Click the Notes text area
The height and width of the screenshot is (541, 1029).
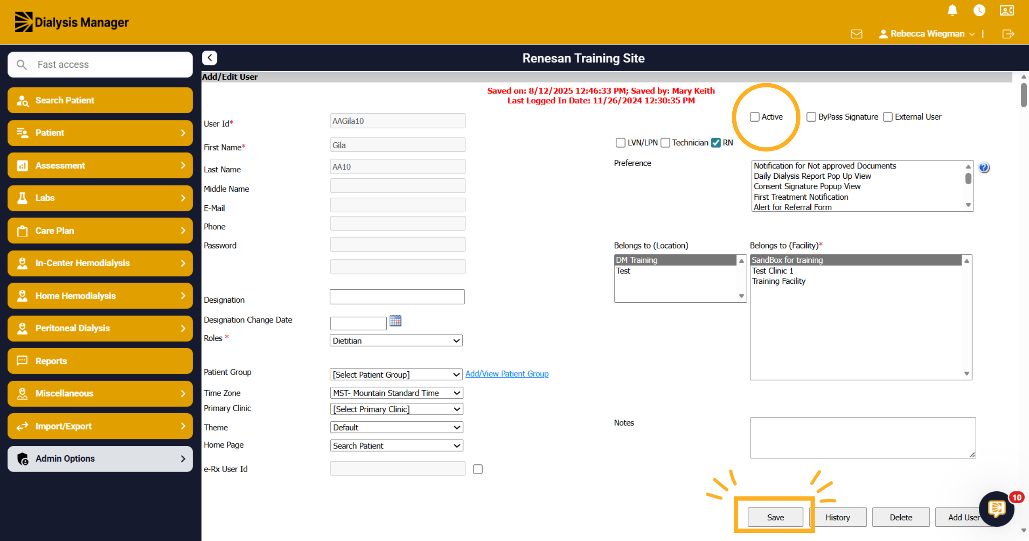pos(863,438)
